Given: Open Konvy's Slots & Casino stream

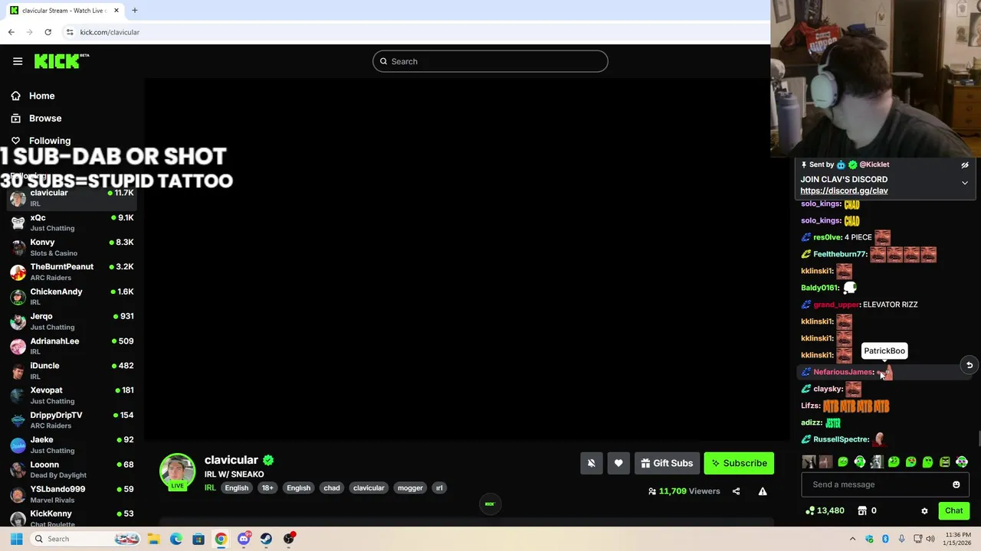Looking at the screenshot, I should coord(73,247).
